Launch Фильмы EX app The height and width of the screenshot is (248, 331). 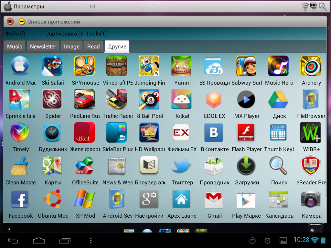pyautogui.click(x=181, y=132)
